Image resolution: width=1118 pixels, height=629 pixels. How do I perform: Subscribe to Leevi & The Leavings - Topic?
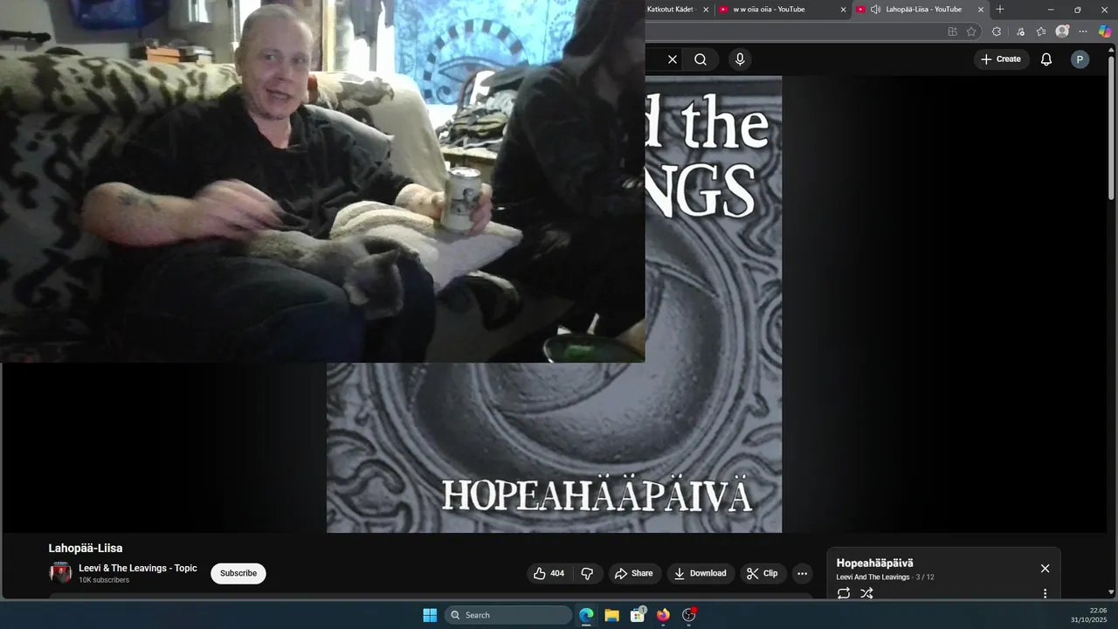238,573
